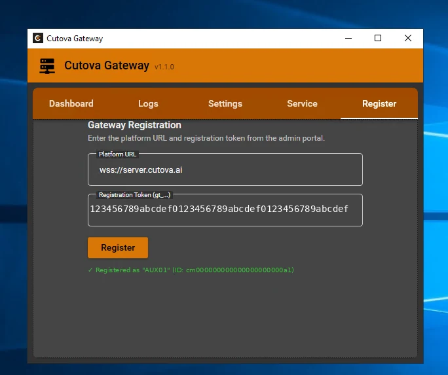Maximize the Cutova Gateway window

(x=378, y=38)
